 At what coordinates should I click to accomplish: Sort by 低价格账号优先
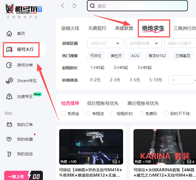pyautogui.click(x=103, y=103)
